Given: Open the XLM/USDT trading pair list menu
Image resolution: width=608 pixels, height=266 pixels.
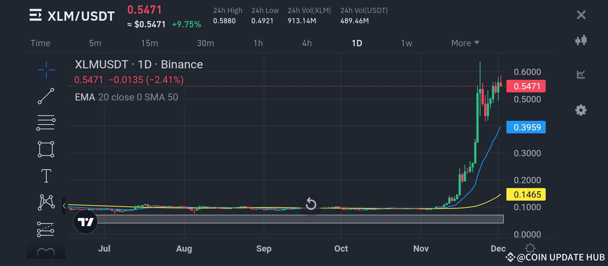Looking at the screenshot, I should coord(36,16).
